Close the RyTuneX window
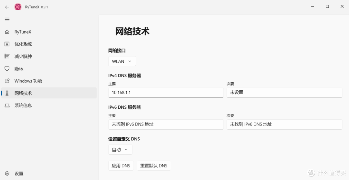 [342, 6]
